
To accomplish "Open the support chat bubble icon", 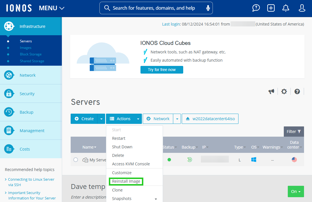I will click(256, 8).
